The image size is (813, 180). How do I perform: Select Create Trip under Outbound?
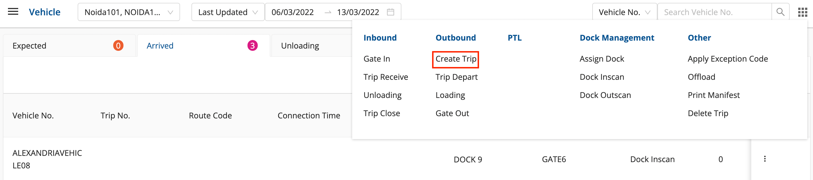click(455, 59)
